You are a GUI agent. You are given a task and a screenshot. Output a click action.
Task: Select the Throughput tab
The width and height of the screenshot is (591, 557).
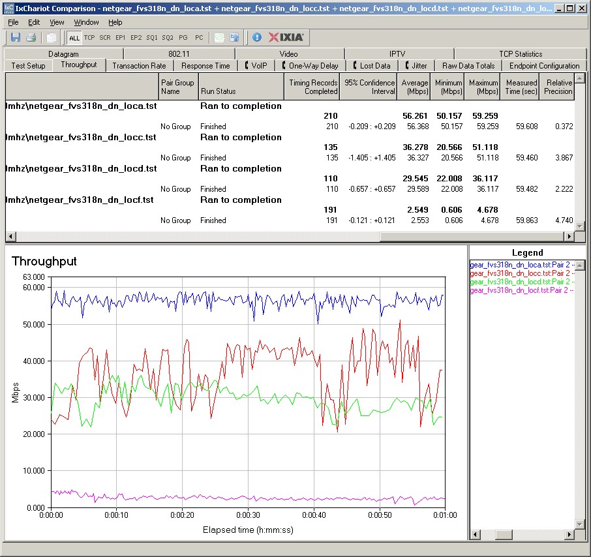click(79, 65)
